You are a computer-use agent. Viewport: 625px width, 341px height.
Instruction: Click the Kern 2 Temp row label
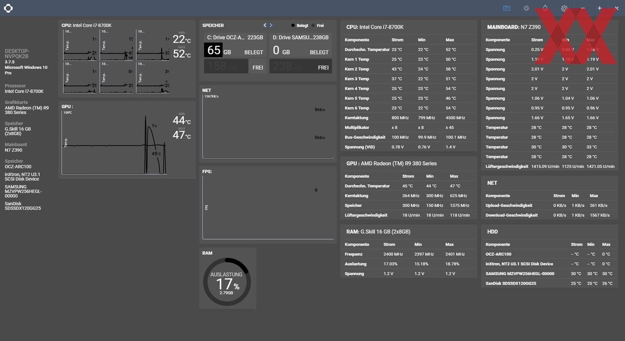point(357,69)
